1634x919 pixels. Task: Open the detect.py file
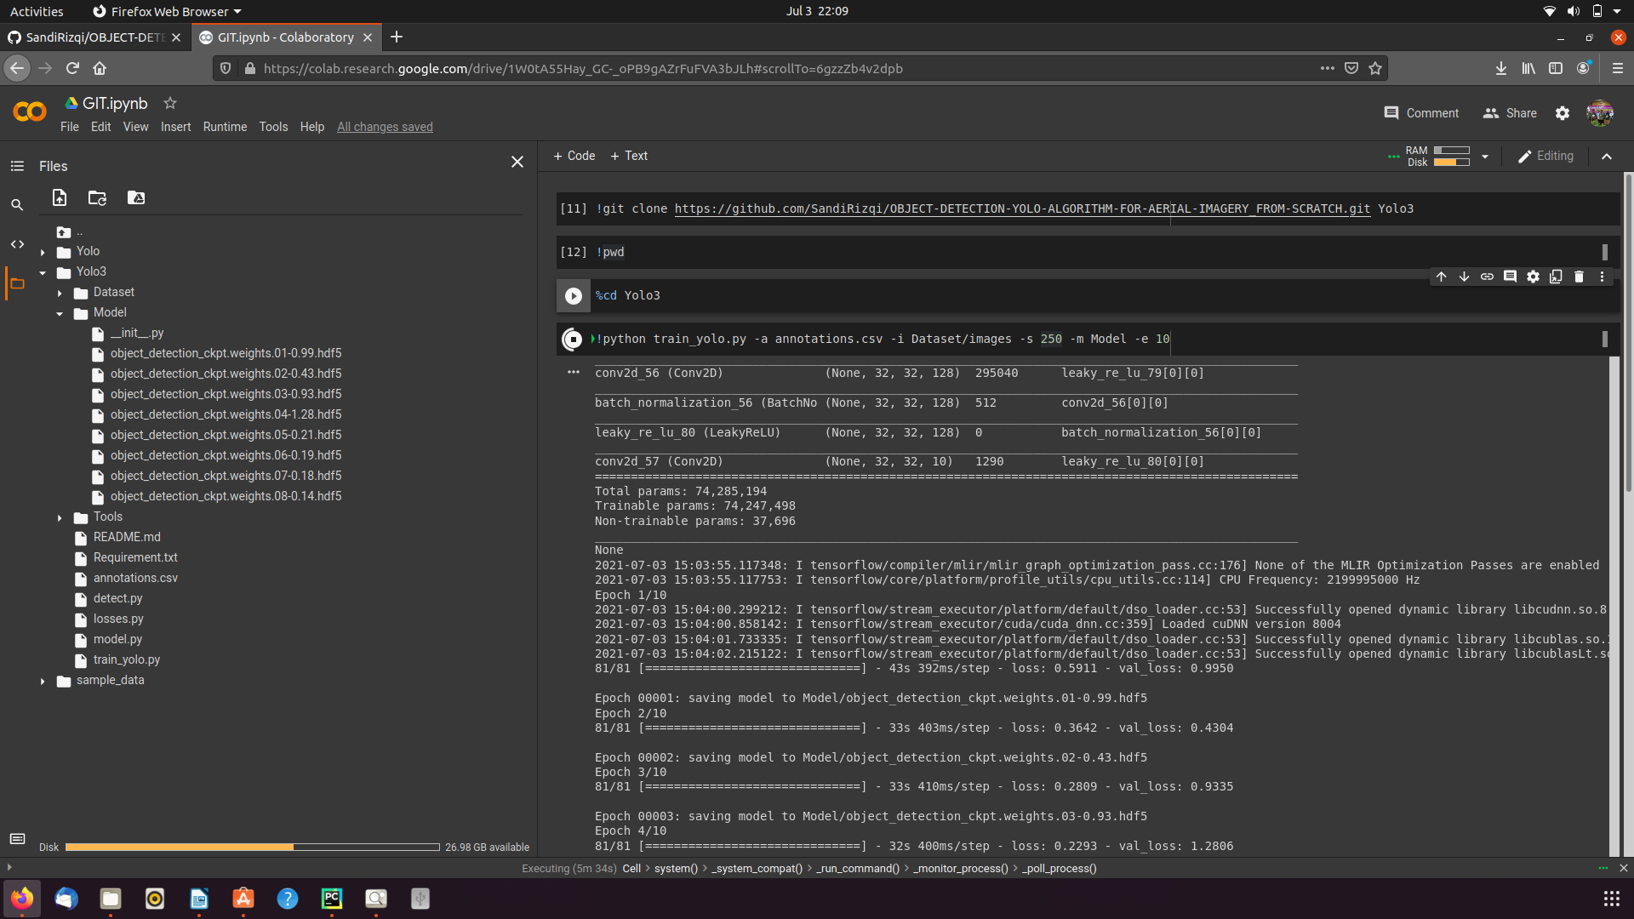tap(117, 598)
